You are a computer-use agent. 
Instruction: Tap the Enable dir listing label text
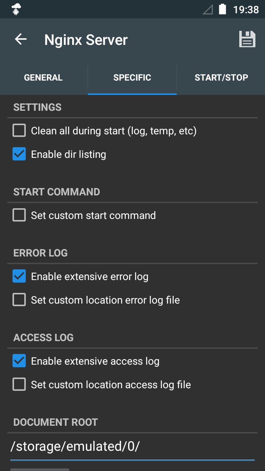coord(68,154)
